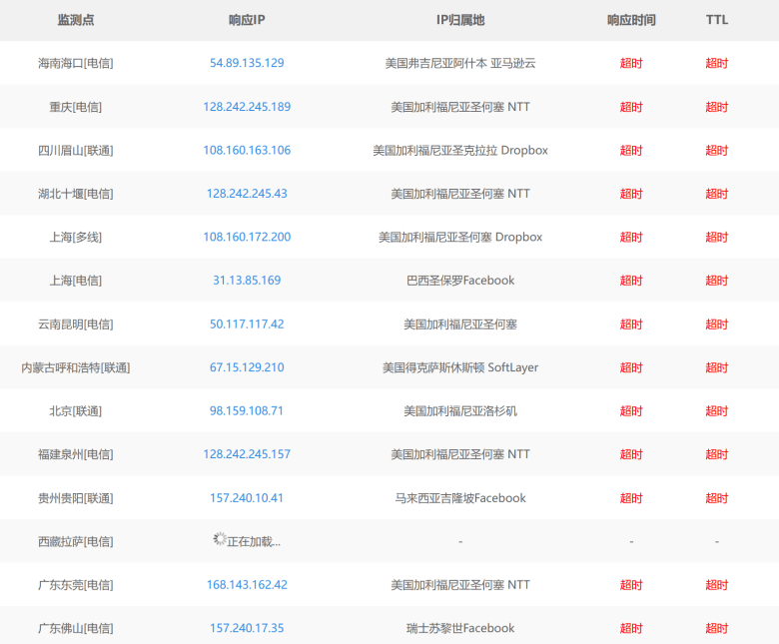Click location 马来西亚吉隆坡Facebook

pyautogui.click(x=460, y=498)
